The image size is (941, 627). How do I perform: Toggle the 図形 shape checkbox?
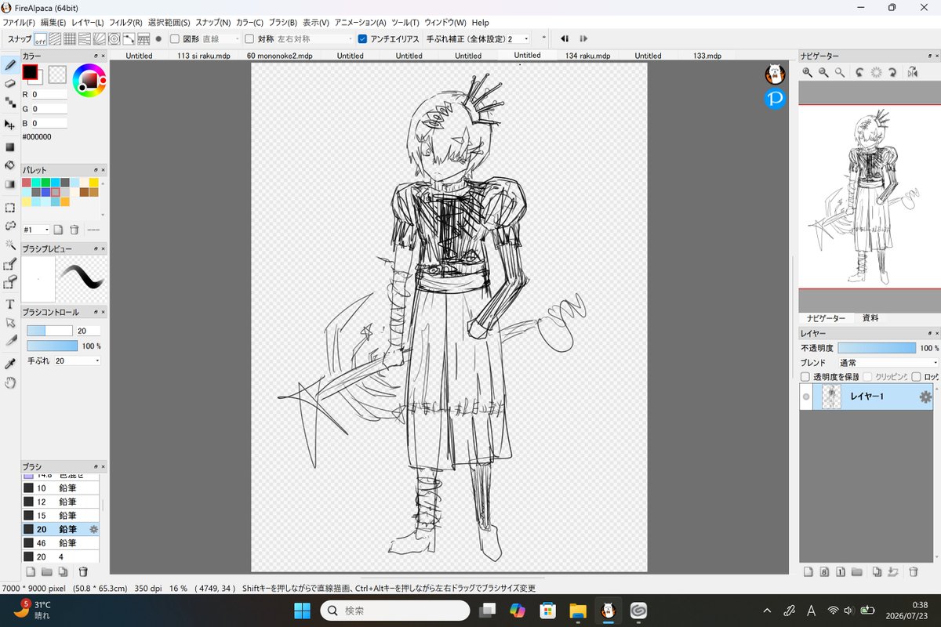pyautogui.click(x=175, y=38)
